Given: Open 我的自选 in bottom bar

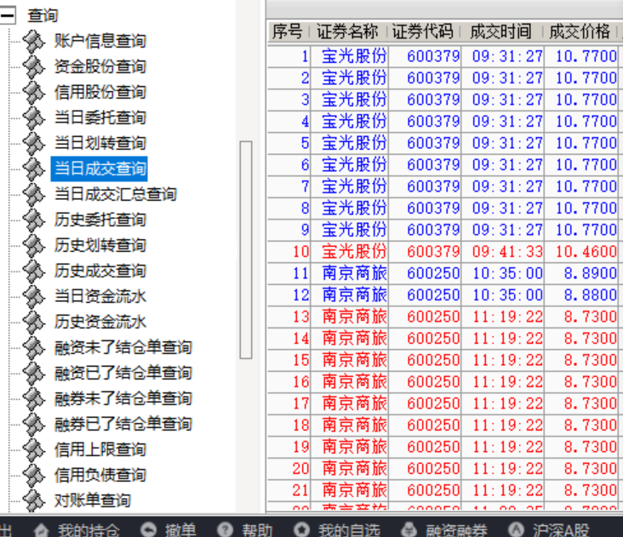Looking at the screenshot, I should (x=349, y=530).
